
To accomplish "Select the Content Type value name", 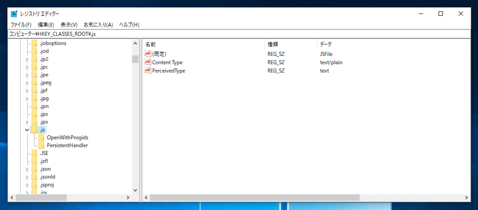I will pyautogui.click(x=167, y=62).
